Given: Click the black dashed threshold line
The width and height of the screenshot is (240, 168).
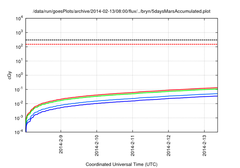Looking at the screenshot, I should pyautogui.click(x=120, y=40).
